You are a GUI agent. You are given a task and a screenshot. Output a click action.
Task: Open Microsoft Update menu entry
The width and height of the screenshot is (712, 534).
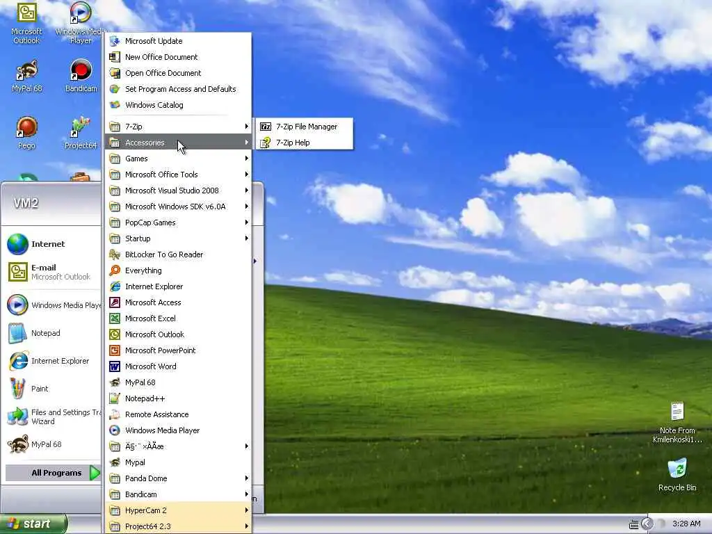[178, 41]
